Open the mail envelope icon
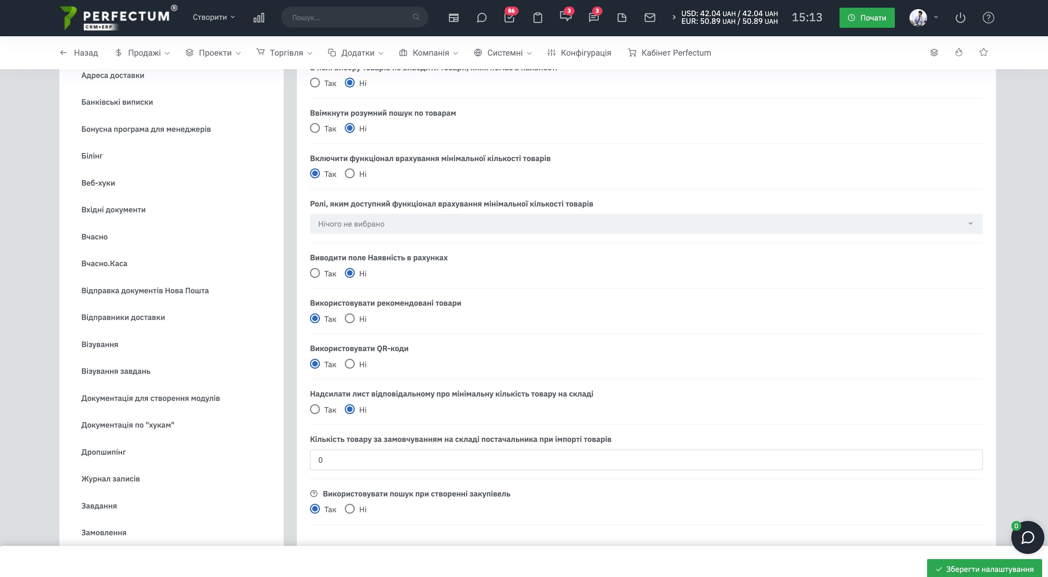The width and height of the screenshot is (1048, 577). click(650, 18)
